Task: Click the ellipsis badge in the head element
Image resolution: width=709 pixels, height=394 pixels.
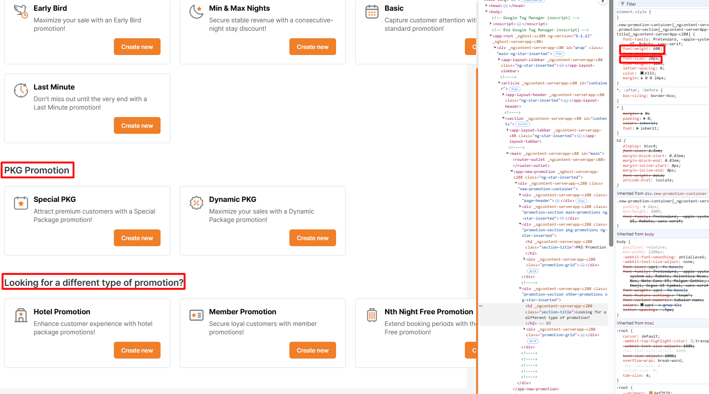Action: pos(505,6)
